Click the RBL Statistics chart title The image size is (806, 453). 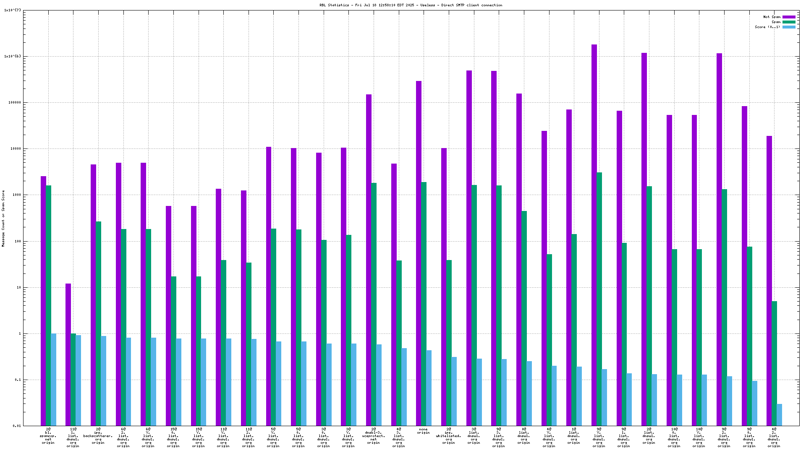point(411,5)
